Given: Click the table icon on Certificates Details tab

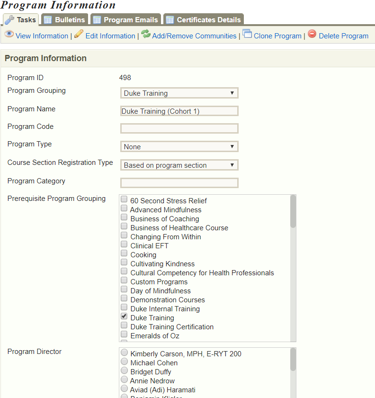Looking at the screenshot, I should (170, 20).
